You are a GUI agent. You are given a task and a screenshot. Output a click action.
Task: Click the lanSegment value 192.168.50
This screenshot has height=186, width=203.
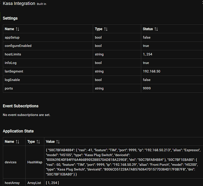click(152, 71)
